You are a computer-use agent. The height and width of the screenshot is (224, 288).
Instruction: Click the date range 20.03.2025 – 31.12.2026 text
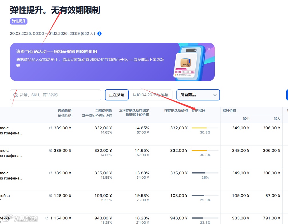tap(52, 34)
